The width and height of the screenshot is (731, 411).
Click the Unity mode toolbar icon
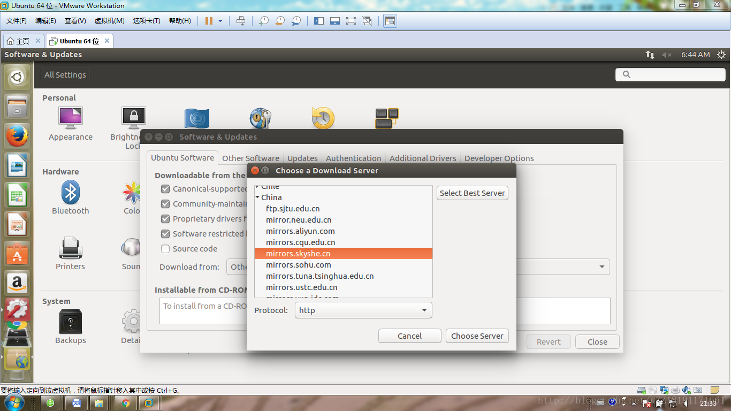point(367,21)
